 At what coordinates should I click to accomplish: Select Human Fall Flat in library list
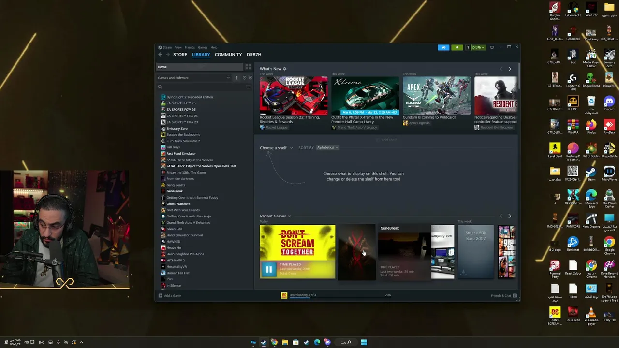coord(177,273)
